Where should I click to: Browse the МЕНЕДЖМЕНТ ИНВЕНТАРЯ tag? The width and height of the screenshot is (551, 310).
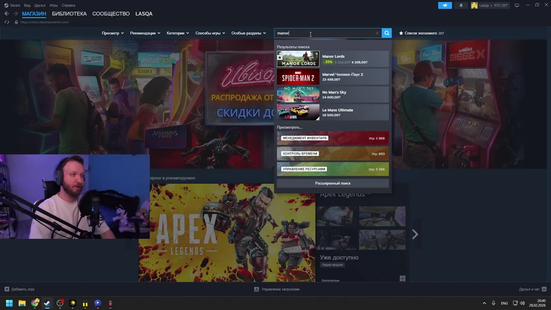point(333,138)
